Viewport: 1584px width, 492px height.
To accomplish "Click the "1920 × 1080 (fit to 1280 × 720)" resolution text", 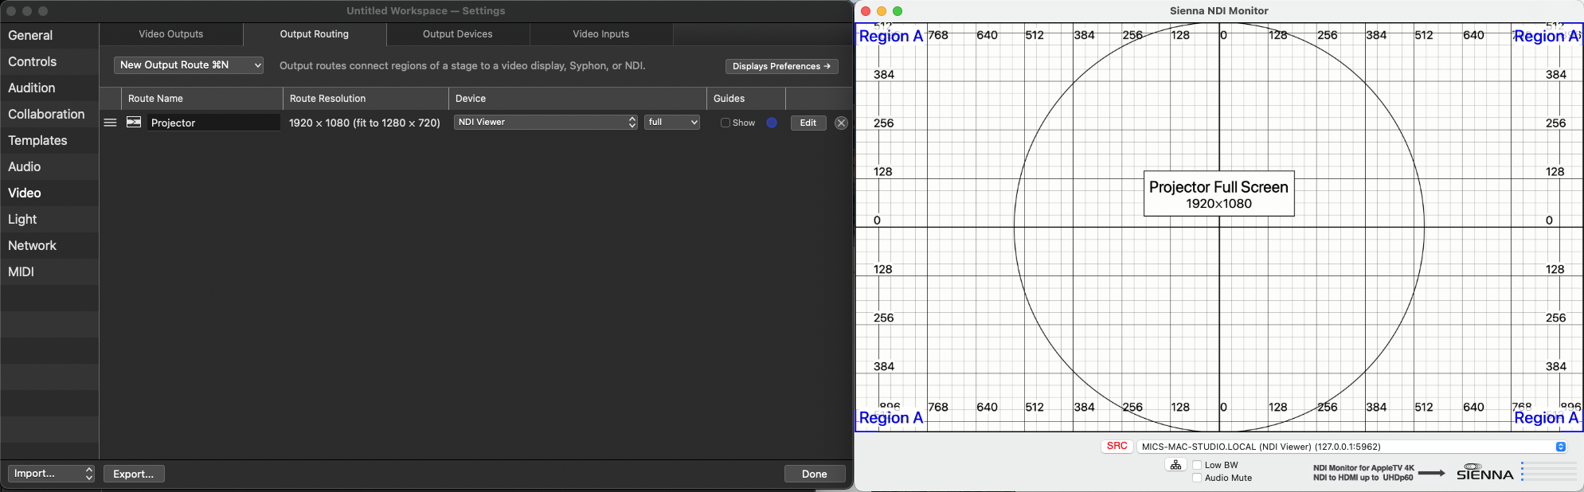I will [365, 123].
